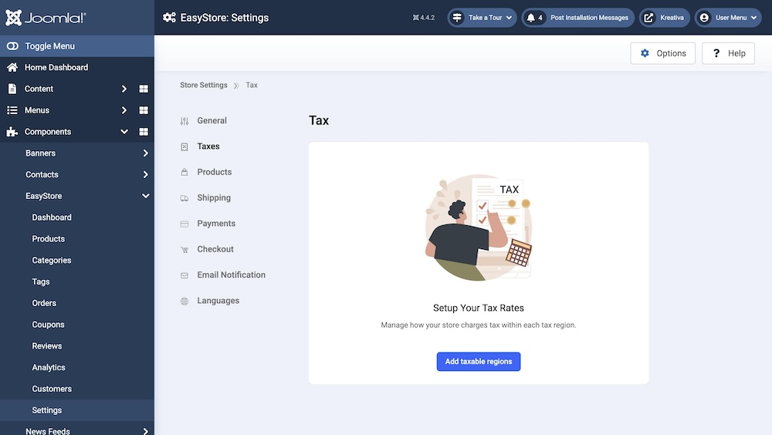This screenshot has width=772, height=435.
Task: Select the Checkout settings tab label
Action: (x=215, y=249)
